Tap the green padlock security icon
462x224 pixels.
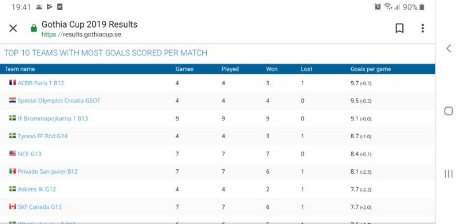click(x=34, y=29)
